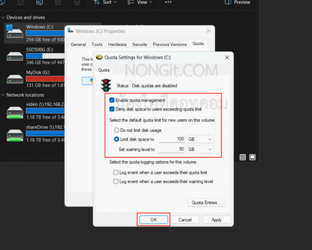Click the Rename toolbar icon in Explorer

point(39,2)
